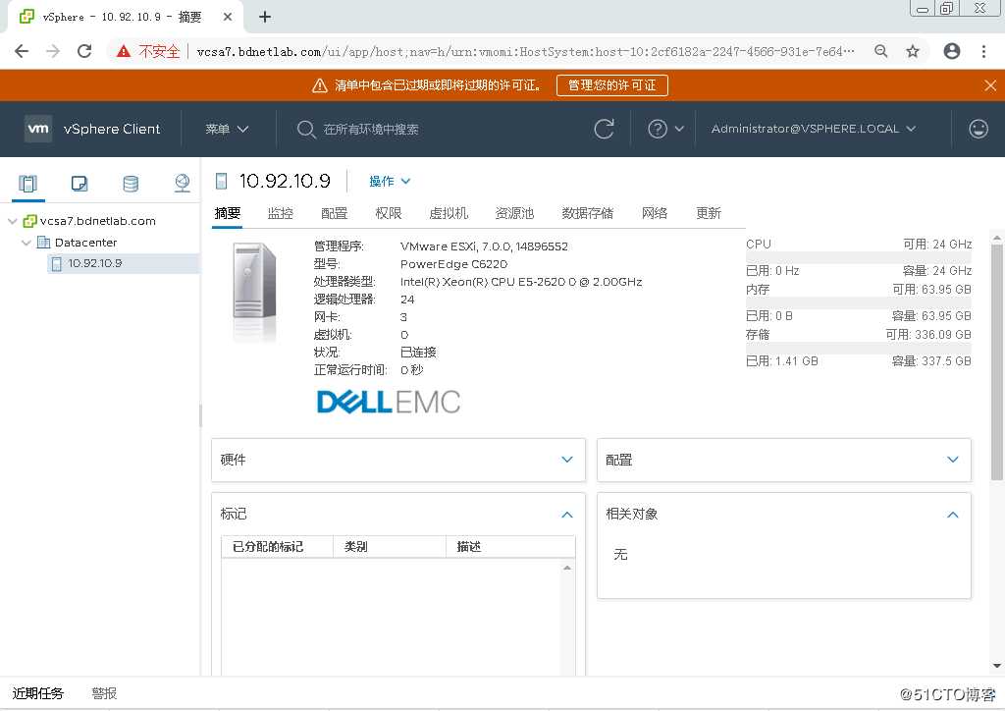The width and height of the screenshot is (1005, 711).
Task: Click the CPU usage bar
Action: click(859, 257)
